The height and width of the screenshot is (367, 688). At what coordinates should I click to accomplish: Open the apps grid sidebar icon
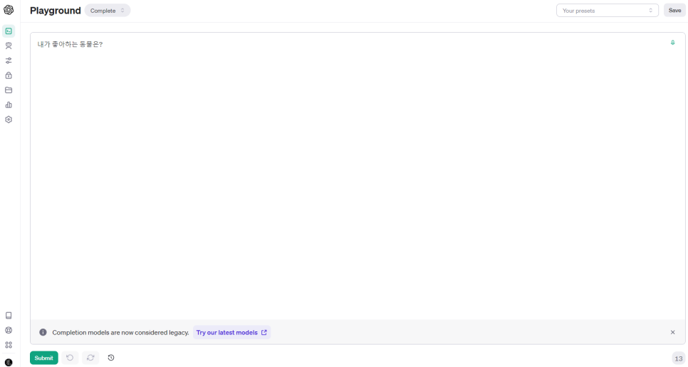9,345
